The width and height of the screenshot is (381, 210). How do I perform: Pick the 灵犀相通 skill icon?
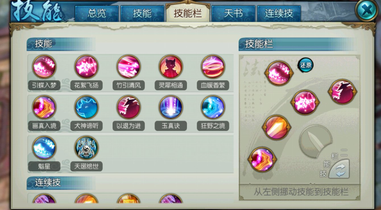point(171,67)
